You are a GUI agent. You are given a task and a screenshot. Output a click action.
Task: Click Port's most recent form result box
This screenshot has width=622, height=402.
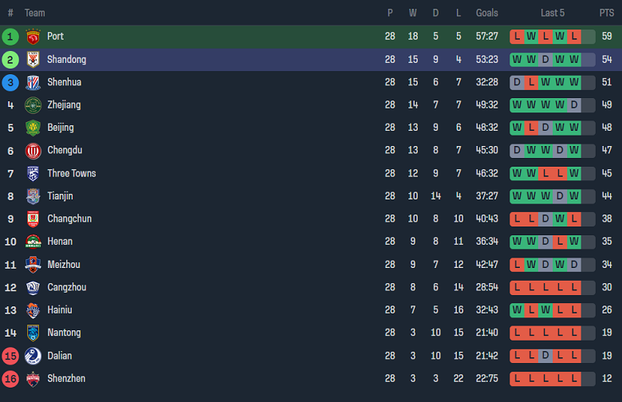click(574, 37)
